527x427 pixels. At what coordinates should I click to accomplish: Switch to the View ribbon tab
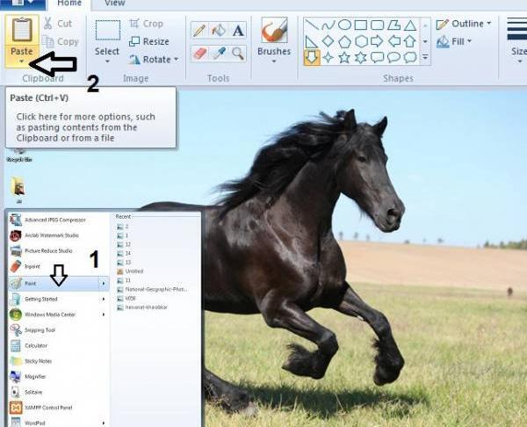[114, 4]
